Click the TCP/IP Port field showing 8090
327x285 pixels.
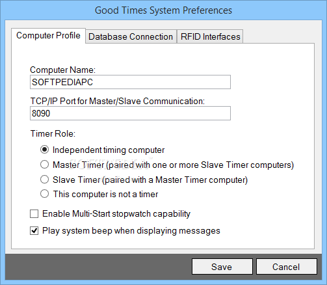coord(130,113)
